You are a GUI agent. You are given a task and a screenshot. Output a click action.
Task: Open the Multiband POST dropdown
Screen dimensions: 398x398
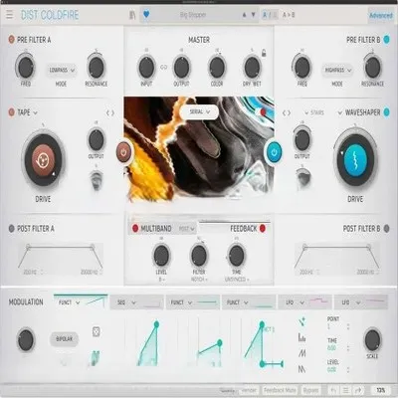pos(186,229)
